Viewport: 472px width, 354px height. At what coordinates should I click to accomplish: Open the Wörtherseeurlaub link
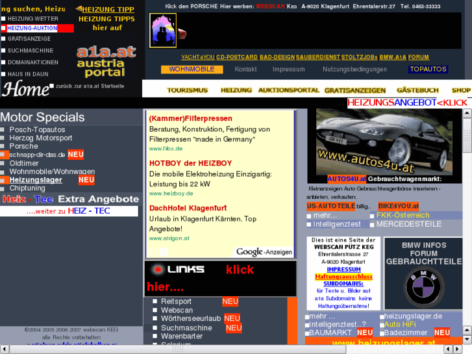click(x=191, y=318)
